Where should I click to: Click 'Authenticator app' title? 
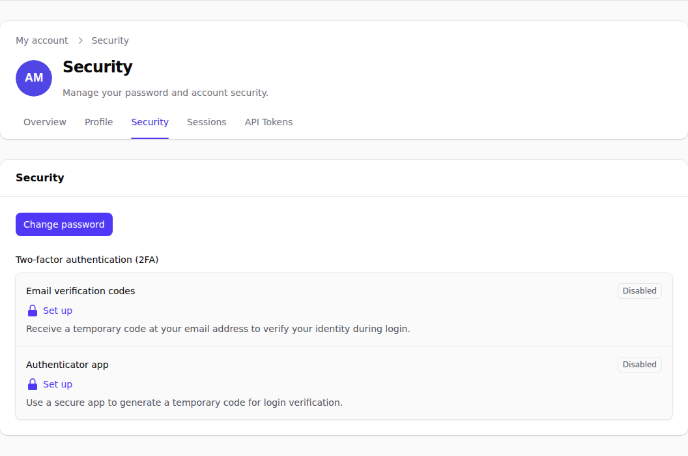pyautogui.click(x=67, y=365)
